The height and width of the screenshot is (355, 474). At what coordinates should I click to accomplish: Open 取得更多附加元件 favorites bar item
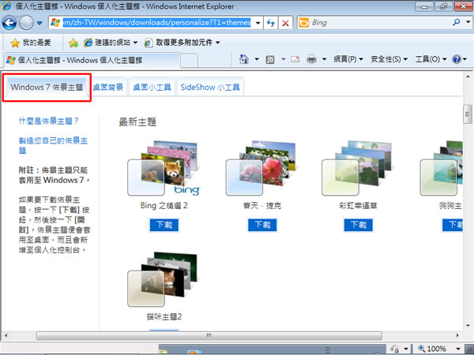tap(182, 43)
